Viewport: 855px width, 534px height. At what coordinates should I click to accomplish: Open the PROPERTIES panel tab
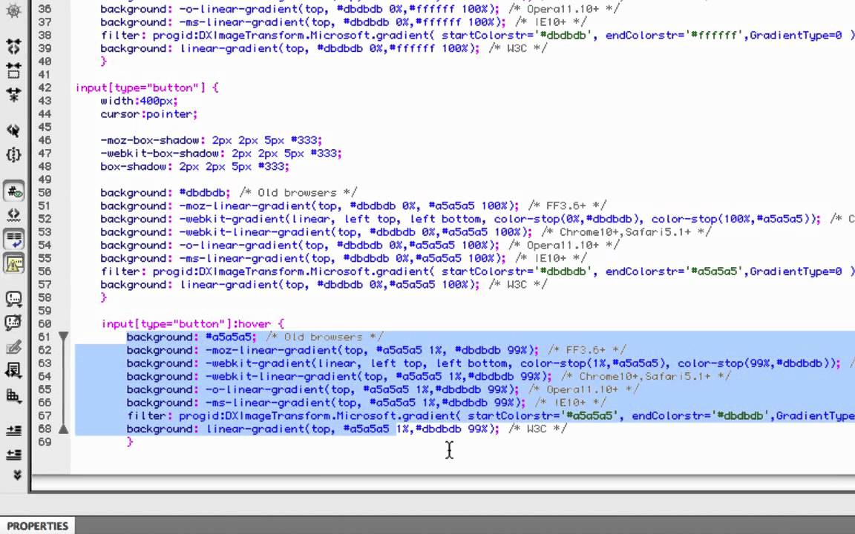point(38,526)
